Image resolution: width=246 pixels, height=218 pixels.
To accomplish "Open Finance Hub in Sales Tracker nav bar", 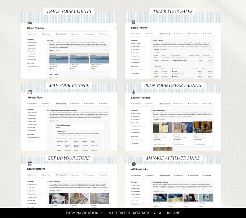I will pyautogui.click(x=207, y=34).
